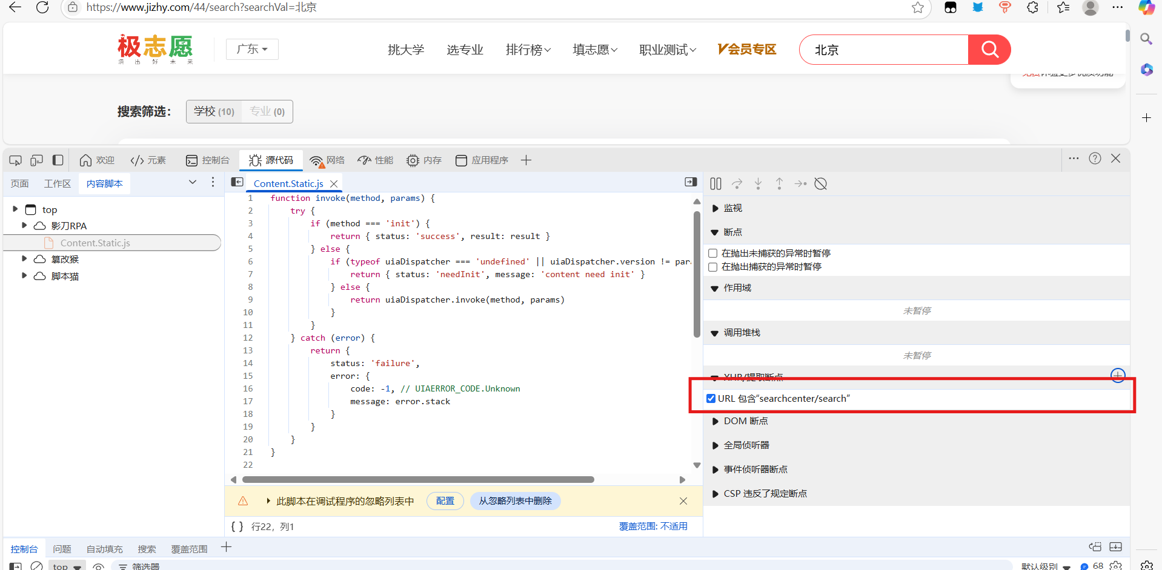Click the red search magnifier button
1162x570 pixels.
[989, 50]
